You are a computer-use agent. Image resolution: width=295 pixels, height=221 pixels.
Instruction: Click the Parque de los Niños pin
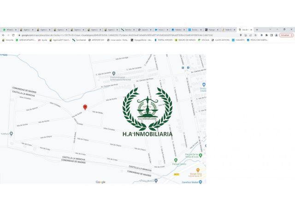tap(201, 155)
